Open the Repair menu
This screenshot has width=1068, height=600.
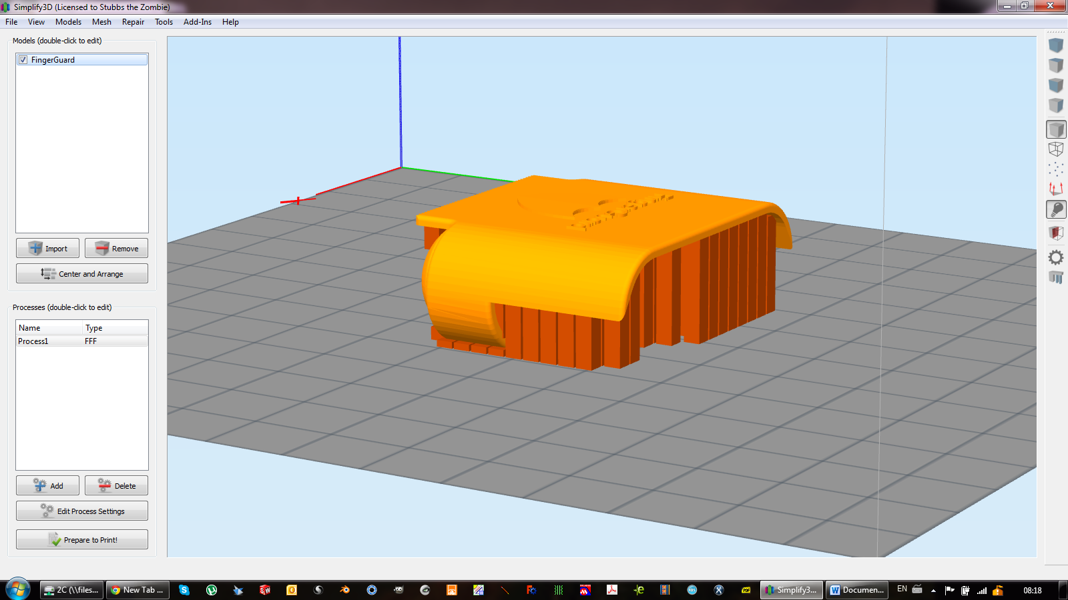133,22
